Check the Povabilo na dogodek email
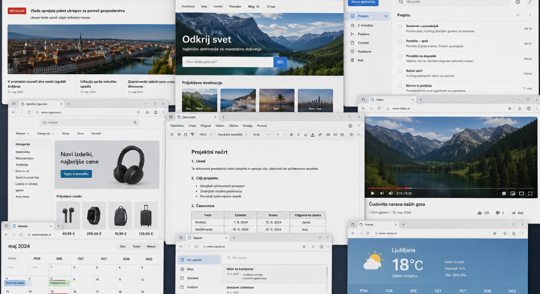The image size is (540, 294). 400,56
